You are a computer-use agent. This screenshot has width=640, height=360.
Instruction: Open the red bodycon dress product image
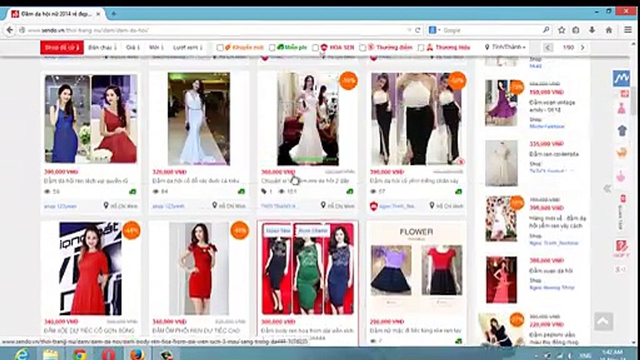tap(199, 268)
